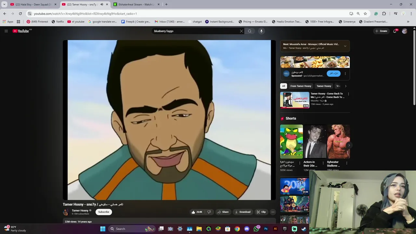Open Tamer Hosny channel avatar
The image size is (416, 234).
click(x=66, y=212)
